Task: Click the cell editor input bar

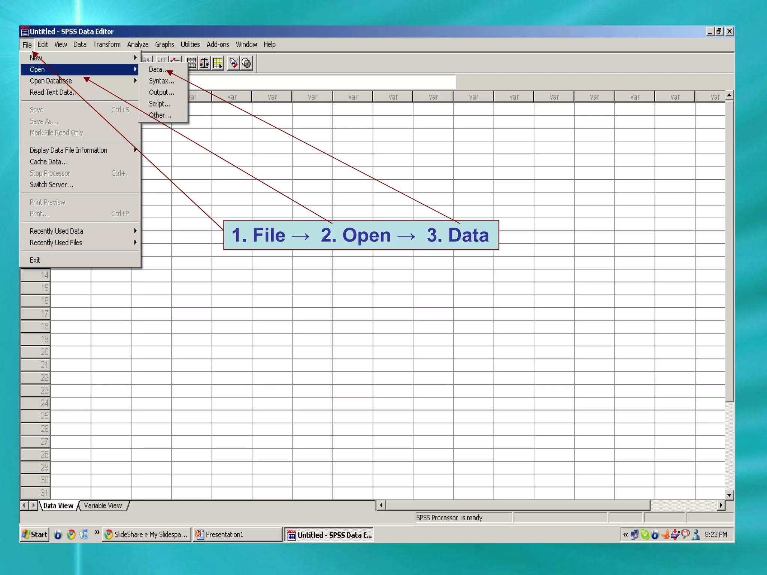Action: click(322, 81)
